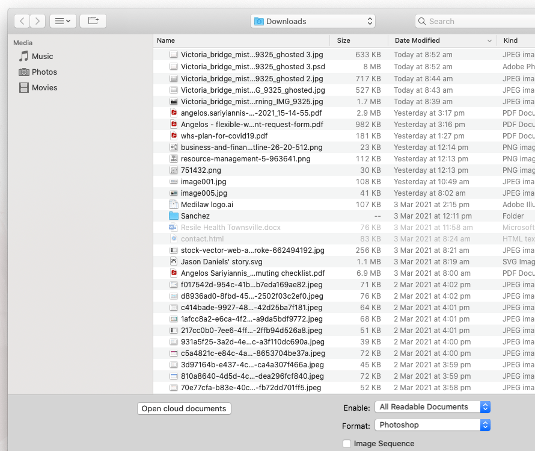Screen dimensions: 535x451
Task: Click the forward navigation arrow
Action: tap(37, 20)
